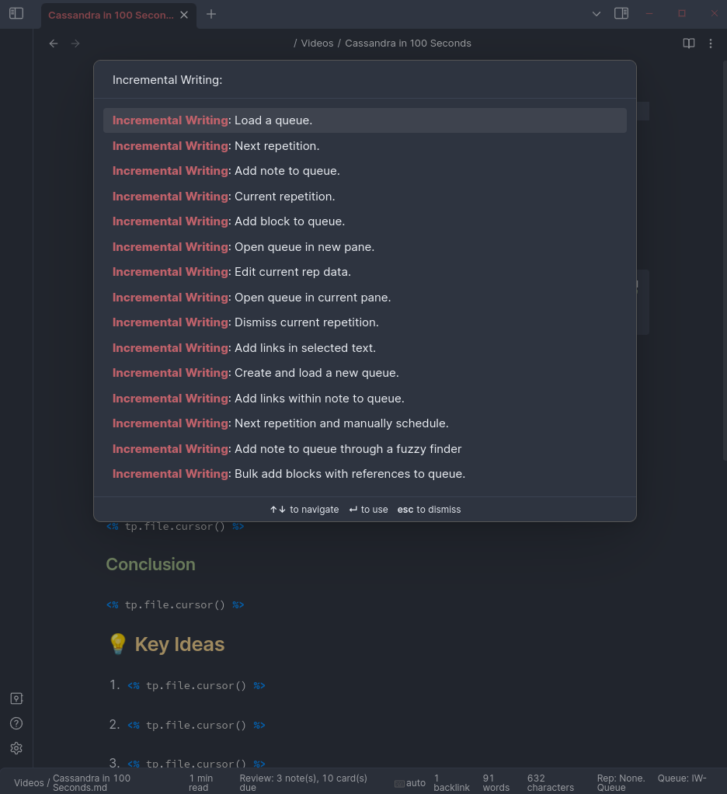Select 'Incremental Writing: Next repetition' command
Image resolution: width=727 pixels, height=794 pixels.
365,145
